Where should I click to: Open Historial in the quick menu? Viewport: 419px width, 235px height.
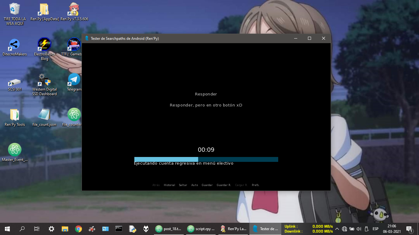click(x=169, y=185)
